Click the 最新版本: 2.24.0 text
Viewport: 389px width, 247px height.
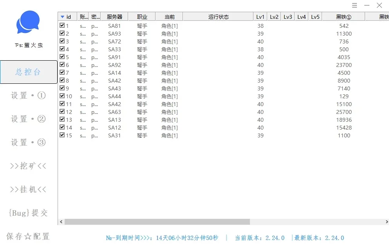click(319, 238)
